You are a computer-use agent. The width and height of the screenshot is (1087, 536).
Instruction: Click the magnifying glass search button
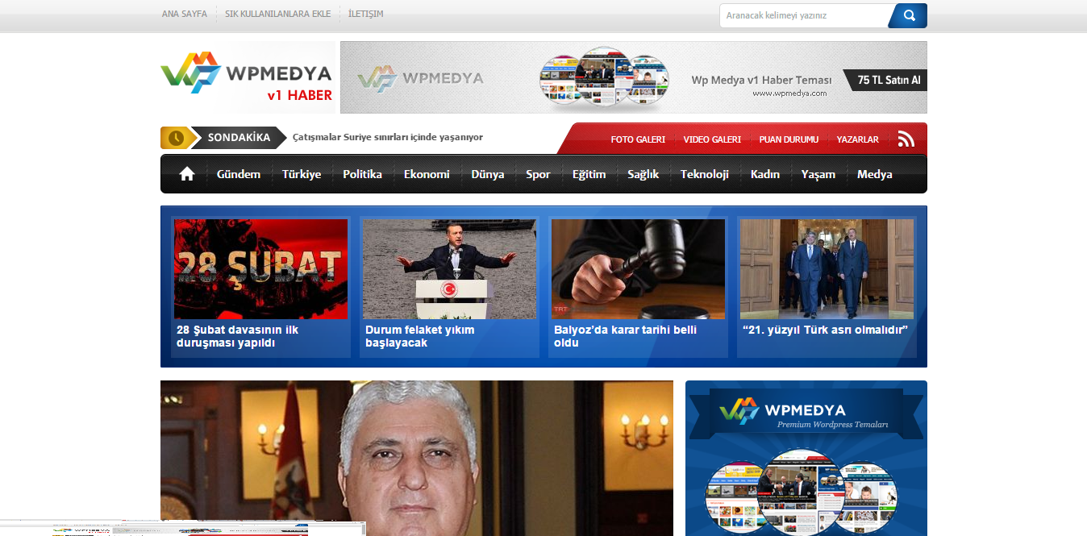909,15
